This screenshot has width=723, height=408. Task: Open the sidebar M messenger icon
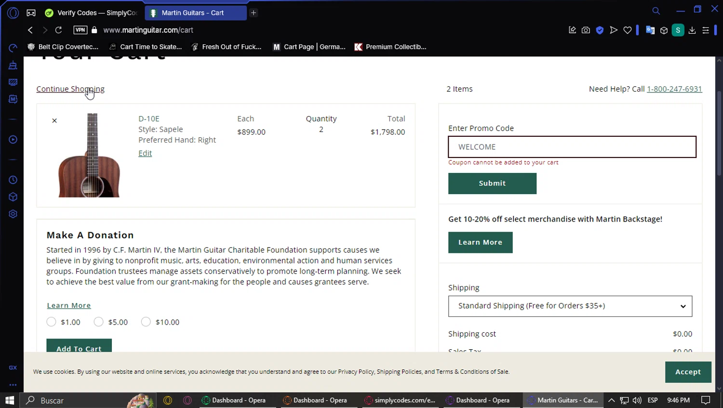point(13,99)
